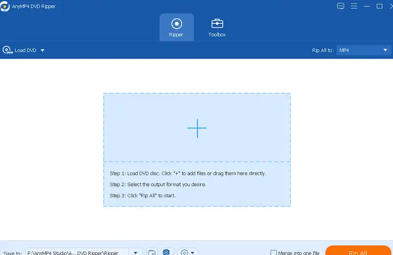Click the AnyMP4 DVD Ripper logo icon

click(6, 6)
